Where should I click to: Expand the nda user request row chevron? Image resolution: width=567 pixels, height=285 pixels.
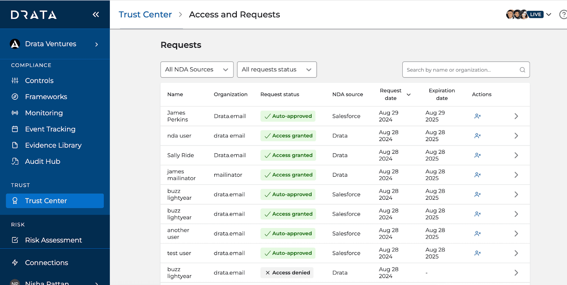[516, 136]
